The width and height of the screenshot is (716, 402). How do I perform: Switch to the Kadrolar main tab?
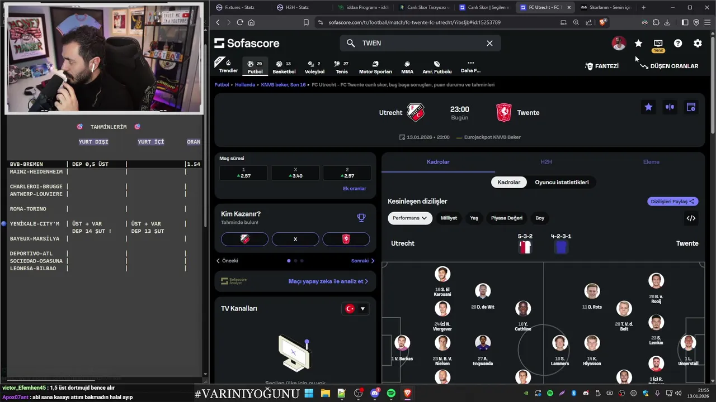[438, 162]
